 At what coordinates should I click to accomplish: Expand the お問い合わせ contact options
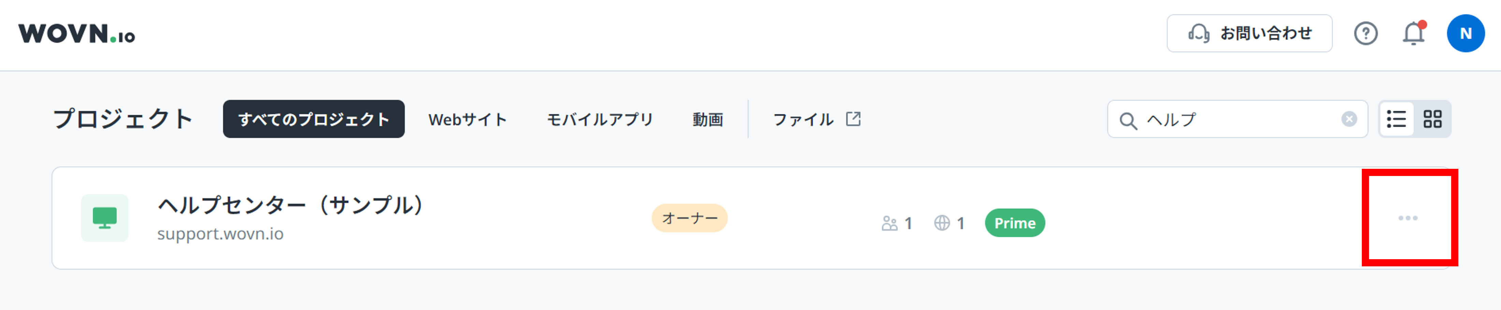(x=1250, y=33)
